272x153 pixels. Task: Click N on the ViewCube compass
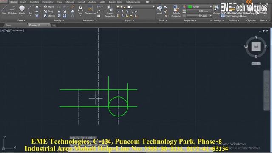point(256,37)
